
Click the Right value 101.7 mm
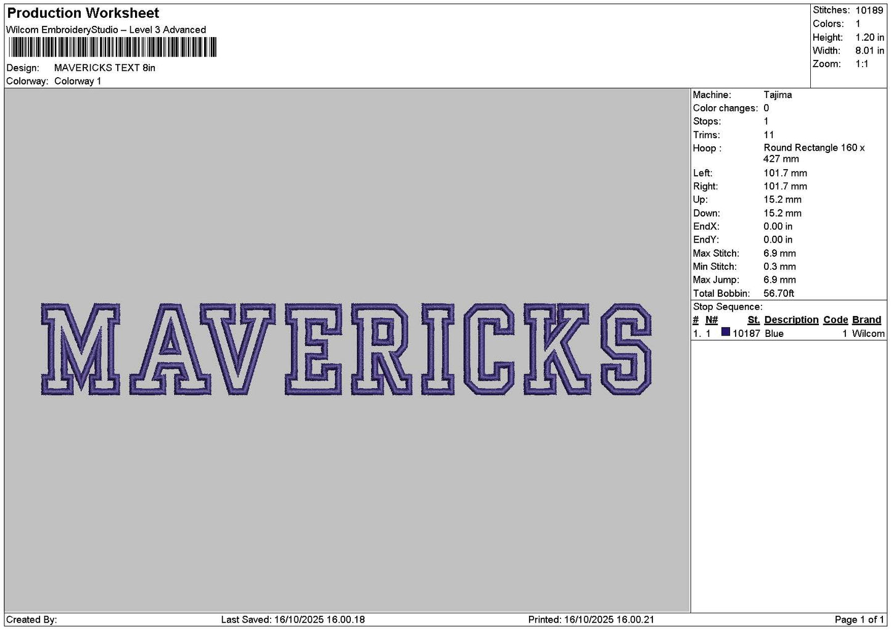coord(785,186)
